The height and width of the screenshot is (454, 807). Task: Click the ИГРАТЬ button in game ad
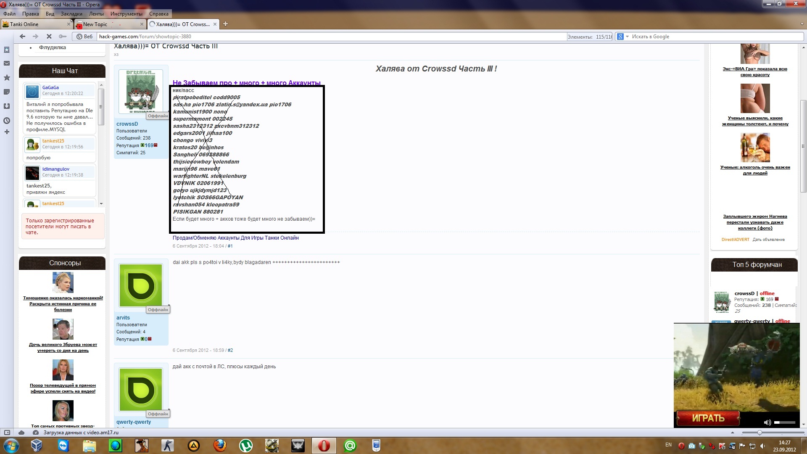point(708,418)
